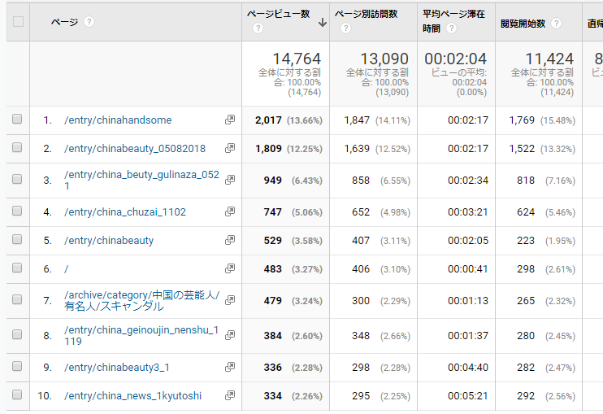The image size is (603, 414).
Task: Open the root / page link
Action: [66, 269]
